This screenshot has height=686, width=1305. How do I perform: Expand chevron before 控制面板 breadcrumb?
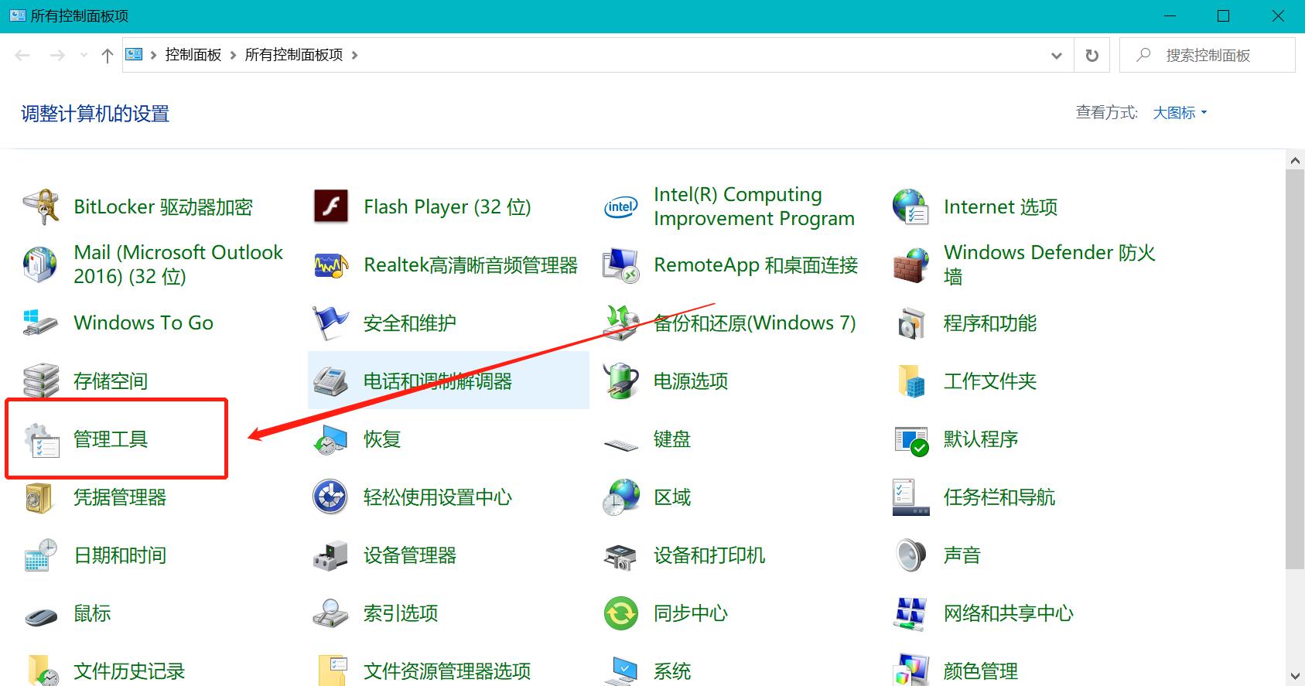tap(153, 55)
